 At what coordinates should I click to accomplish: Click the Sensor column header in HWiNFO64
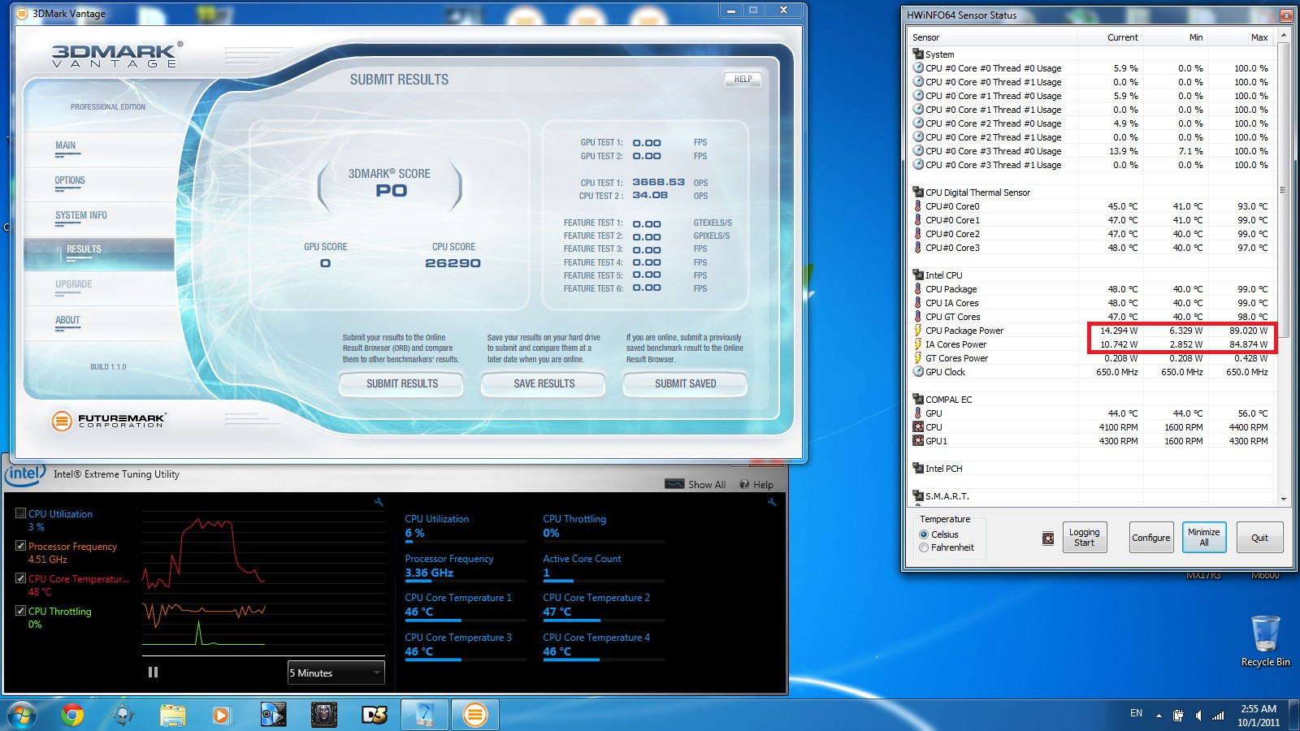click(x=993, y=37)
